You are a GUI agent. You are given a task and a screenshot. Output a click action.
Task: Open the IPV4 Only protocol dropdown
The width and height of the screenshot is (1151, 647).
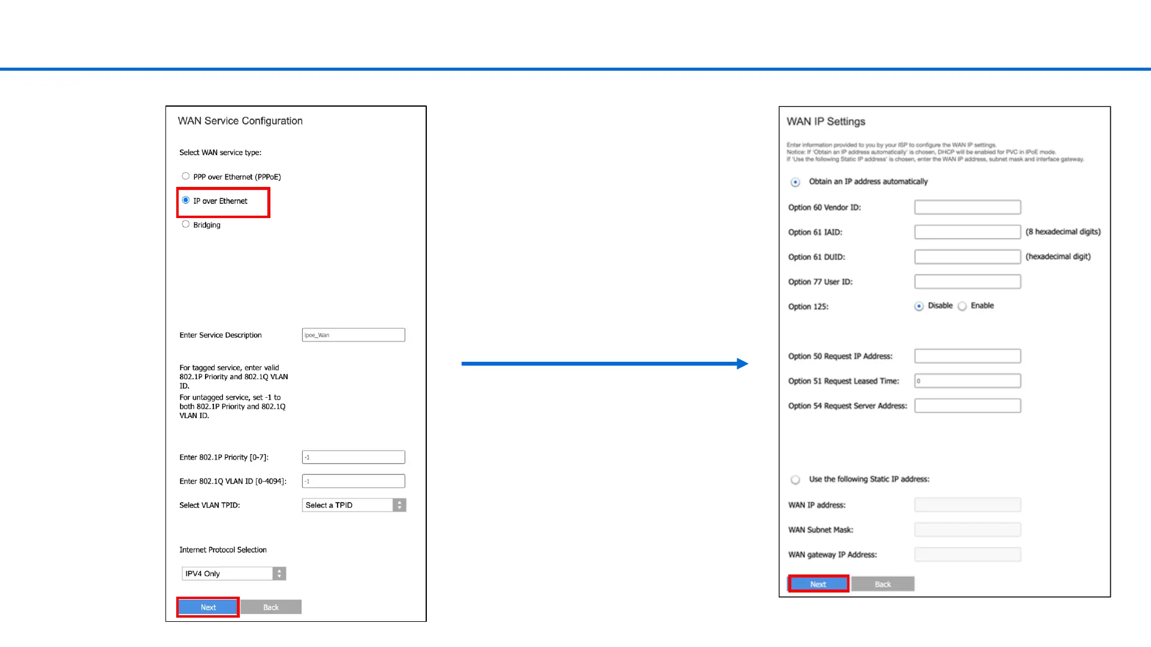pos(234,573)
